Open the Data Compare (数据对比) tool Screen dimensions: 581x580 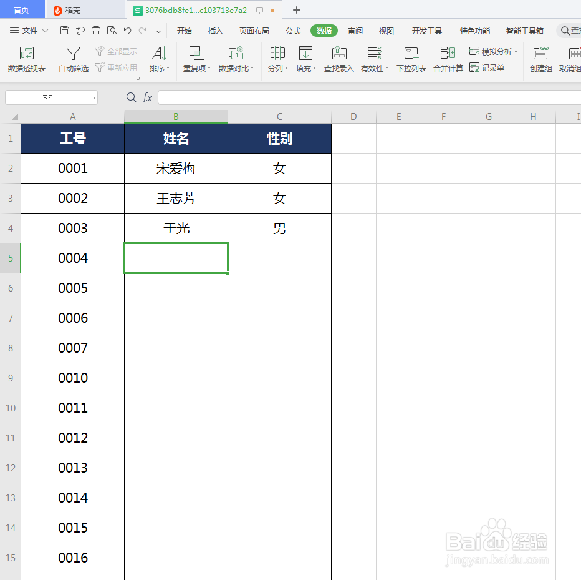236,59
